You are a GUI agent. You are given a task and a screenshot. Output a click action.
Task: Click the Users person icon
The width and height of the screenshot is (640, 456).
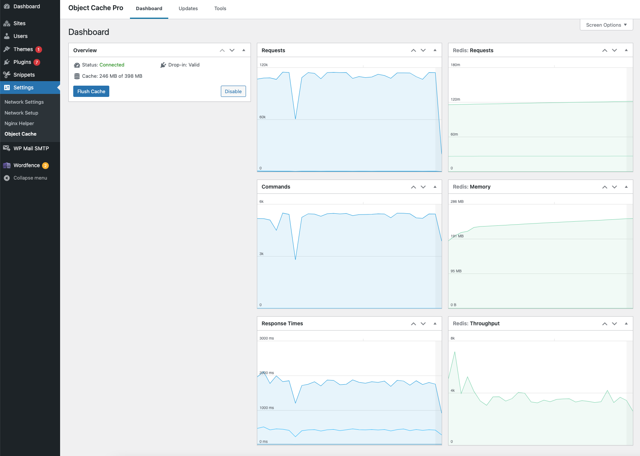pyautogui.click(x=7, y=36)
